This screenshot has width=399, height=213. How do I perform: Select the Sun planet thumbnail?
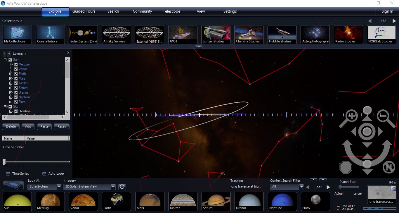pyautogui.click(x=17, y=201)
